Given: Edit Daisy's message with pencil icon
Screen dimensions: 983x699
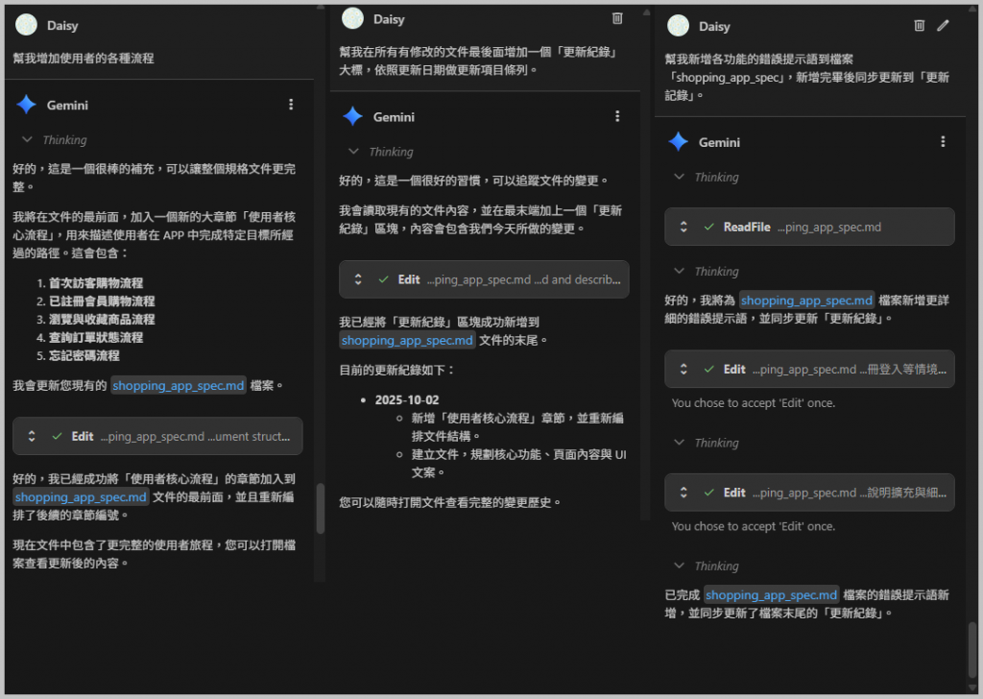Looking at the screenshot, I should coord(943,26).
